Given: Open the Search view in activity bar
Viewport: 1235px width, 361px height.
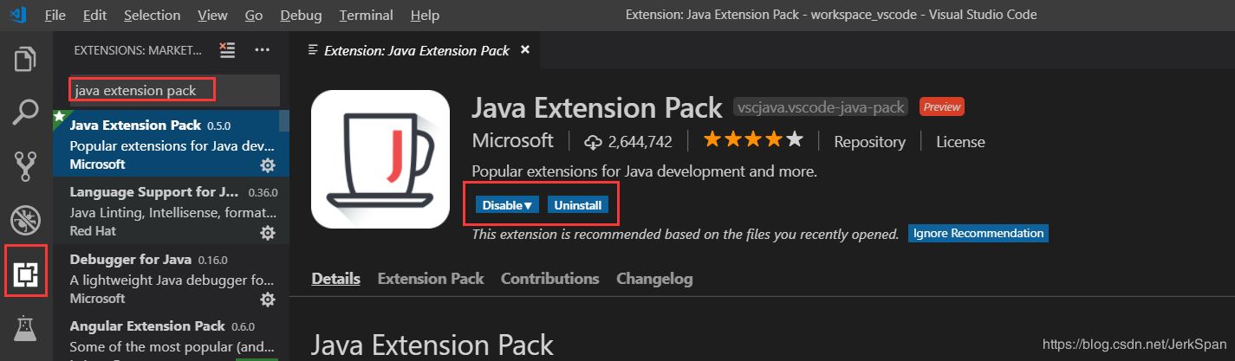Looking at the screenshot, I should point(26,113).
